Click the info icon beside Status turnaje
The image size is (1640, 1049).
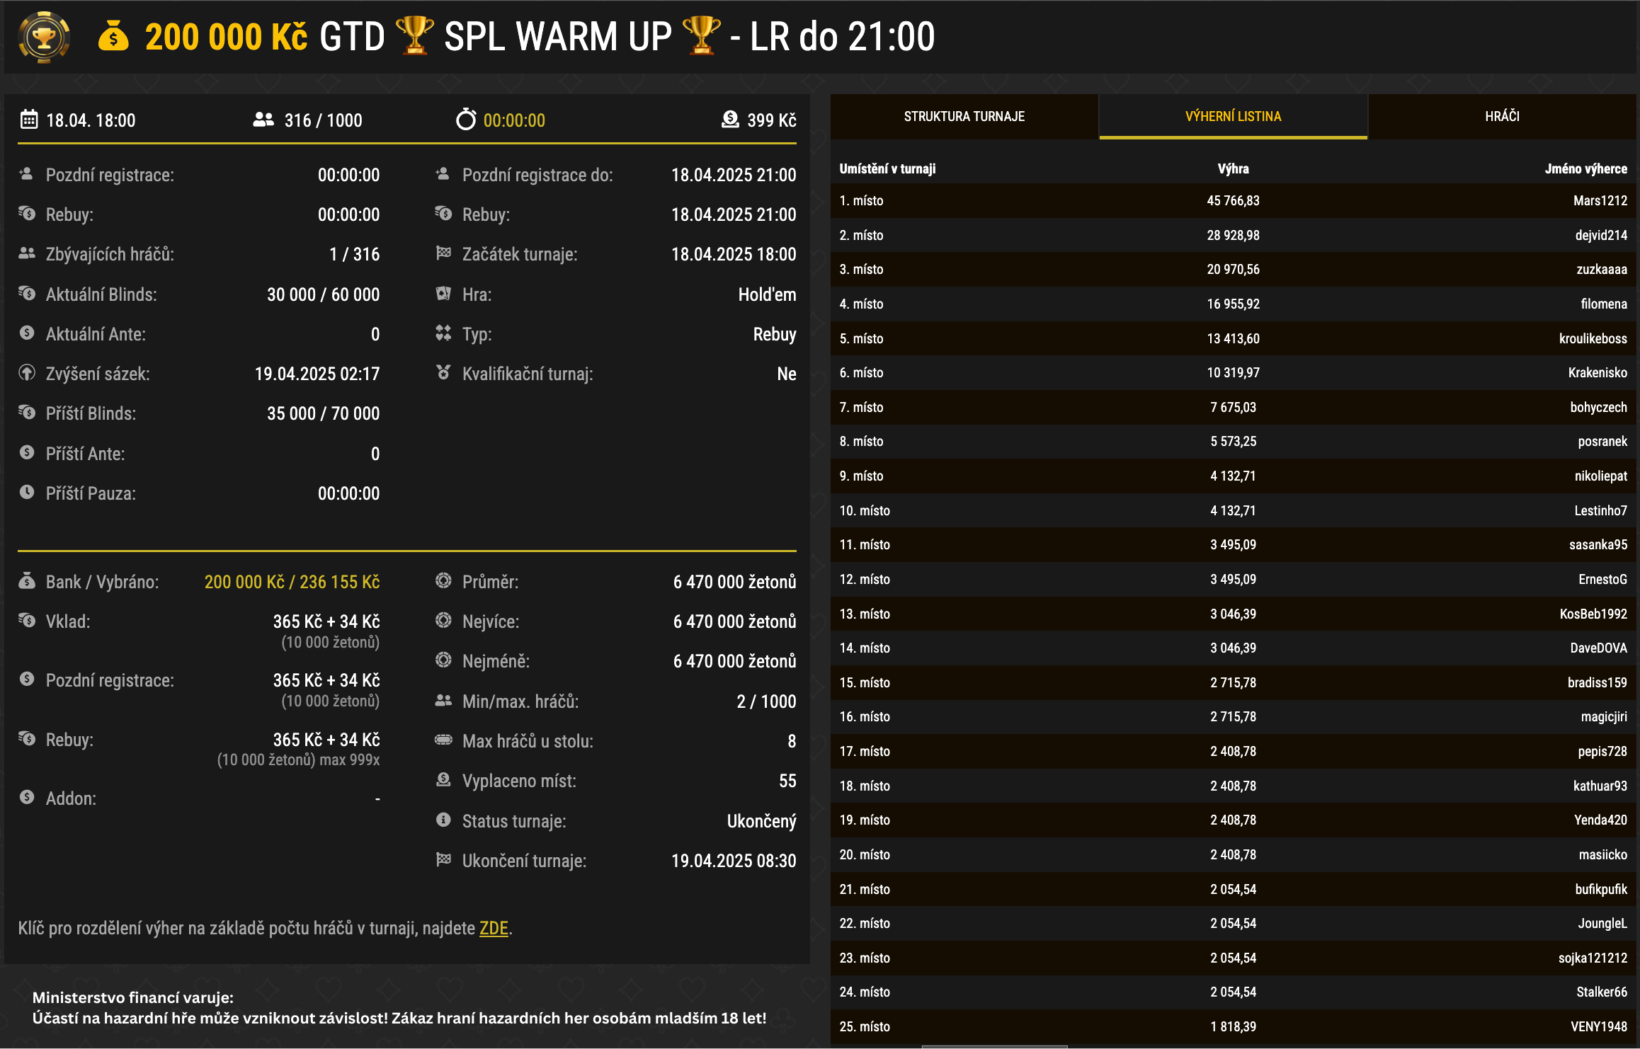pyautogui.click(x=443, y=821)
